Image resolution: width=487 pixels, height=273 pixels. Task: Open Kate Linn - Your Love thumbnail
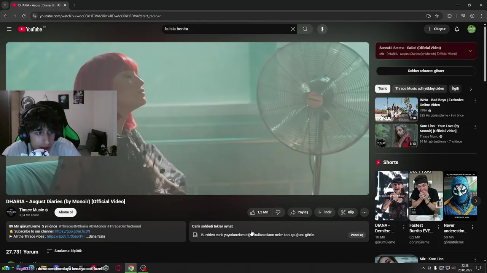click(396, 135)
